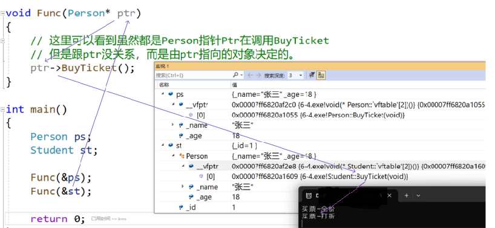Open a new terminal tab with plus
Image resolution: width=495 pixels, height=228 pixels.
[406, 195]
